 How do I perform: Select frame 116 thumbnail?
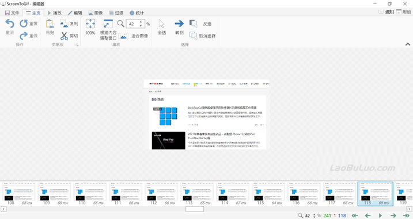coord(304,194)
